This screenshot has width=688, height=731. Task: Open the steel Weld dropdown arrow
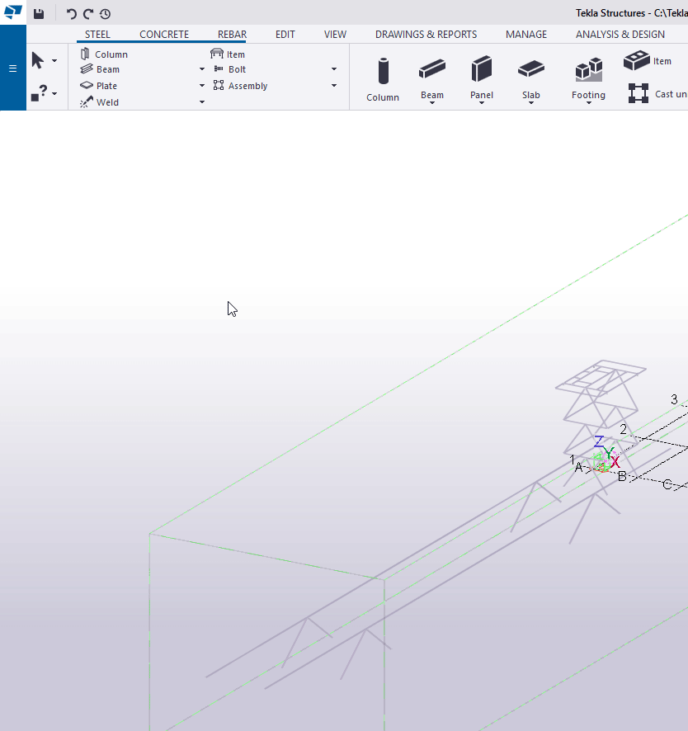202,102
